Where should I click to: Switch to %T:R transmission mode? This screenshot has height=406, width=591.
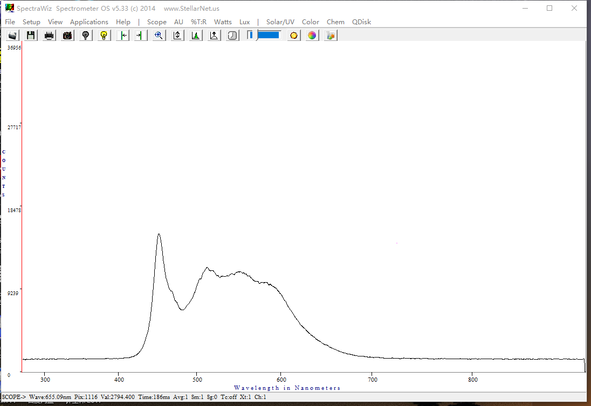point(198,22)
